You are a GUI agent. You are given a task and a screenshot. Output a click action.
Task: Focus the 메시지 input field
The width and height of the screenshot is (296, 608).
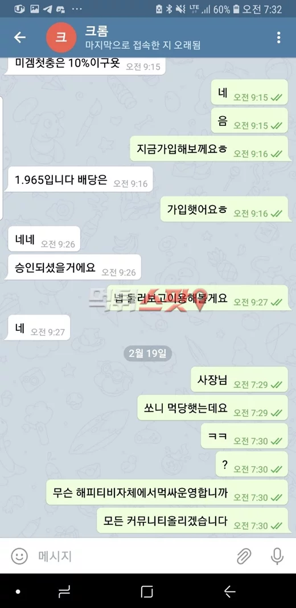[132, 556]
